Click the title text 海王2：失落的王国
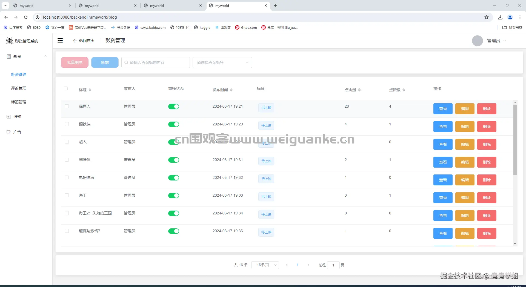This screenshot has width=526, height=287. pyautogui.click(x=95, y=213)
